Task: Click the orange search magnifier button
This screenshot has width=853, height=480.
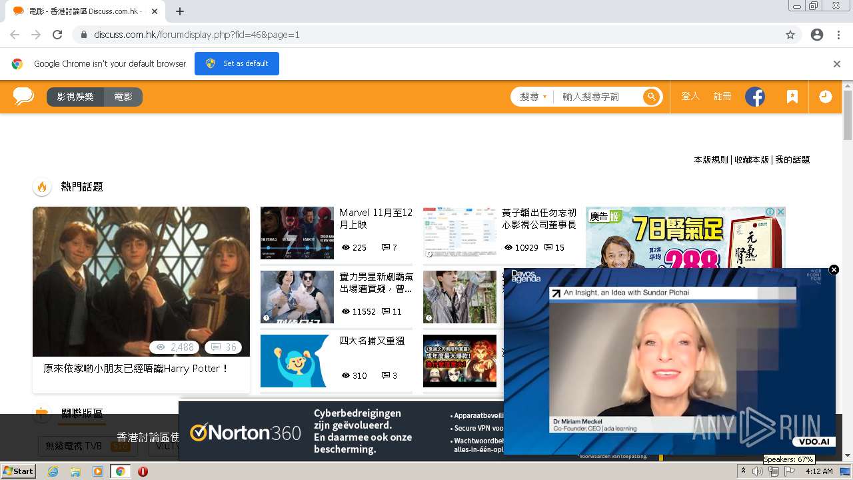Action: pyautogui.click(x=651, y=97)
